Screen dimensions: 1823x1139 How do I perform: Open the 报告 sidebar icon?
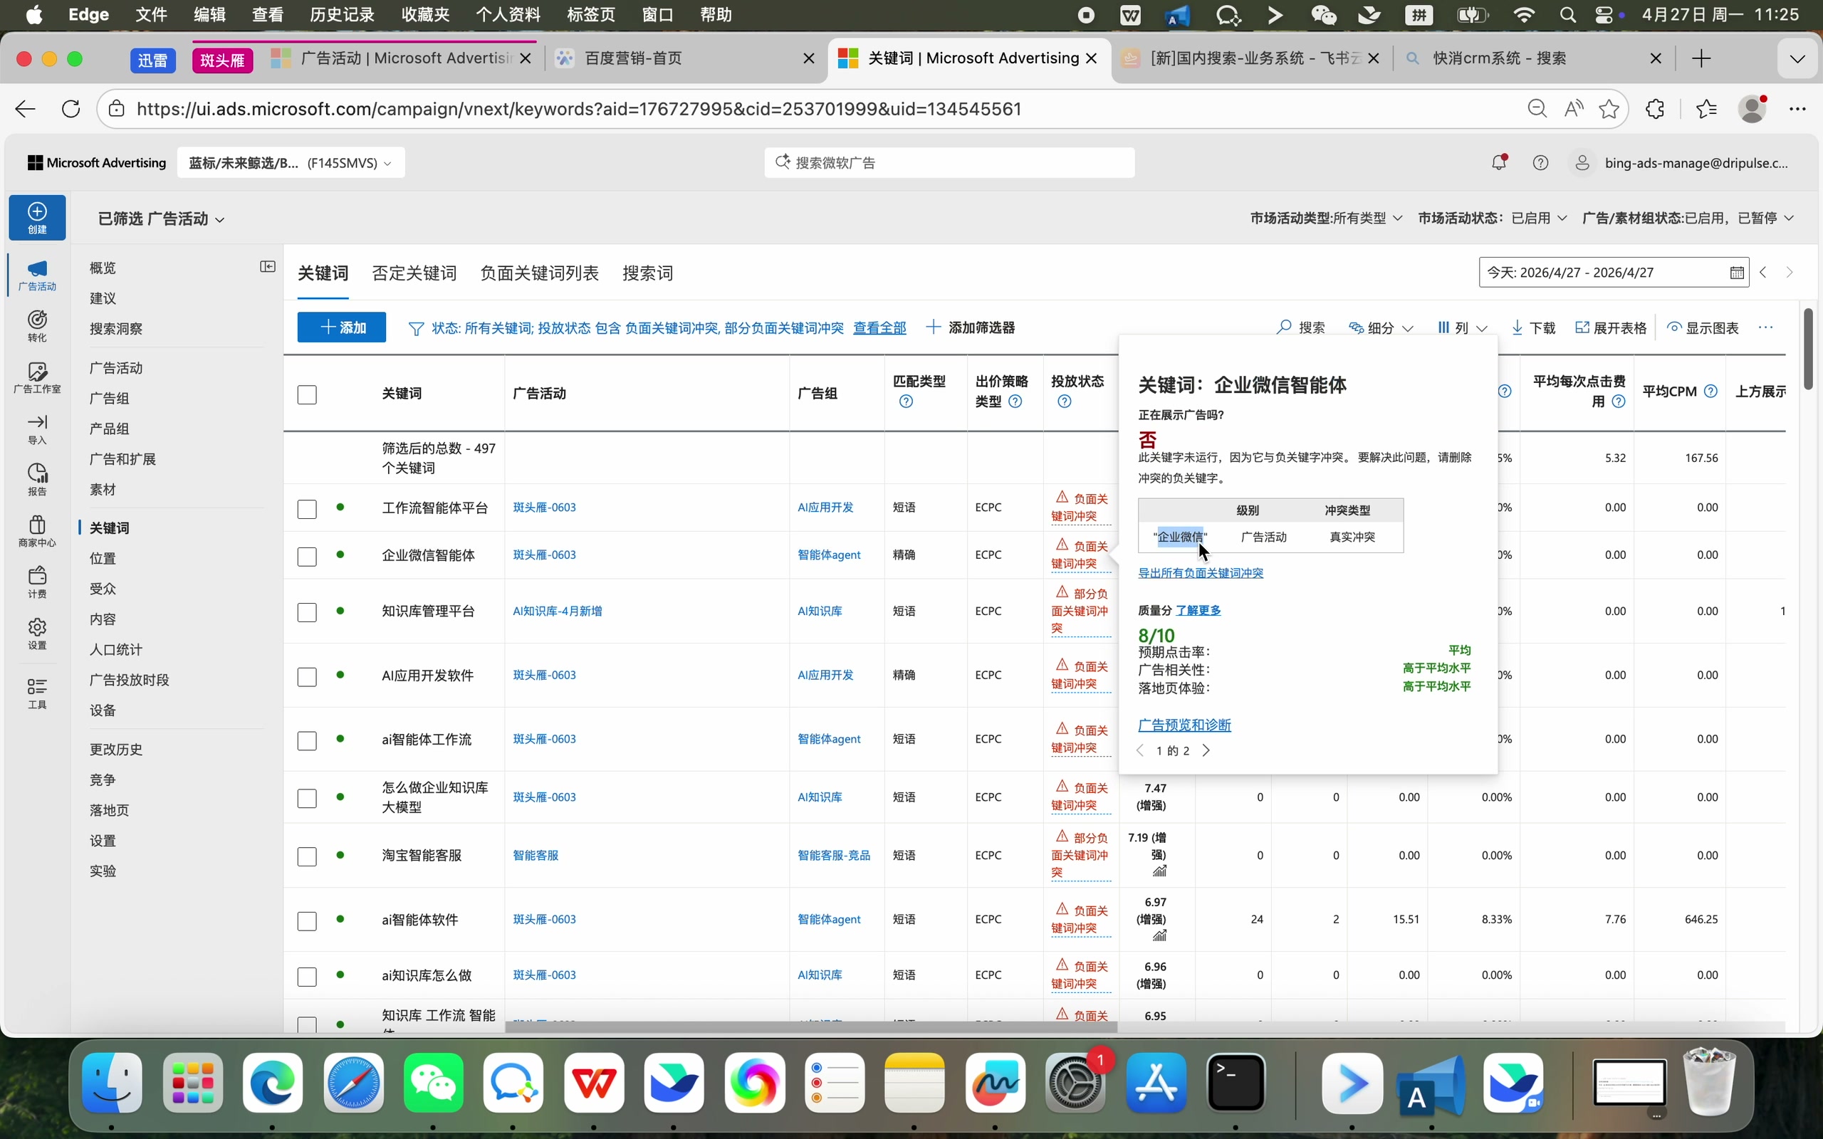[x=37, y=473]
